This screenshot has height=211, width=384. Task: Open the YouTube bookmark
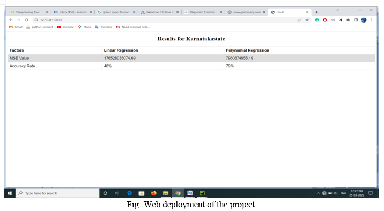(x=65, y=27)
